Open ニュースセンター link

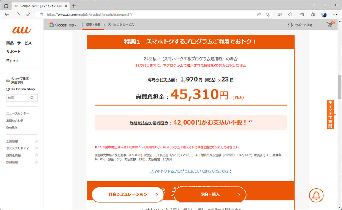tap(17, 114)
